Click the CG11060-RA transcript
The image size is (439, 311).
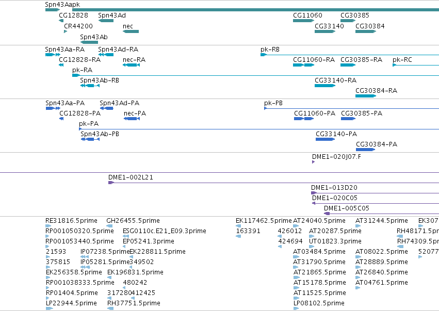(x=303, y=65)
